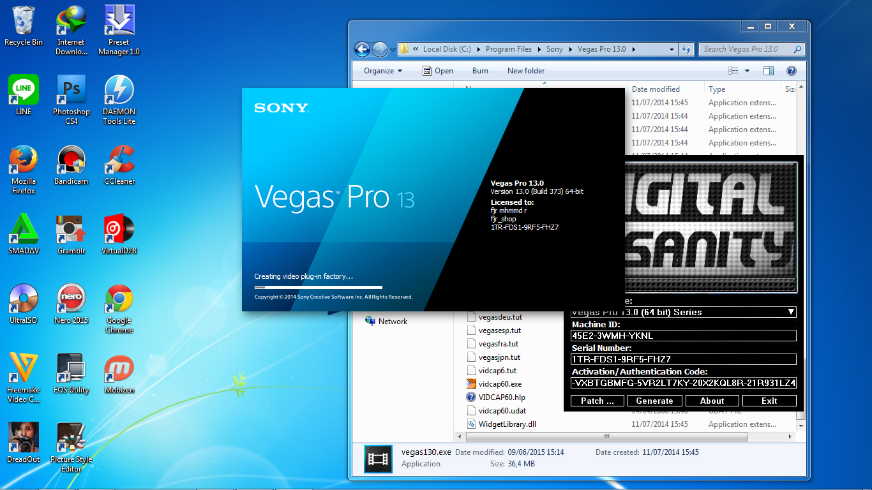Open the Recycle Bin desktop icon
This screenshot has width=872, height=490.
pos(24,26)
